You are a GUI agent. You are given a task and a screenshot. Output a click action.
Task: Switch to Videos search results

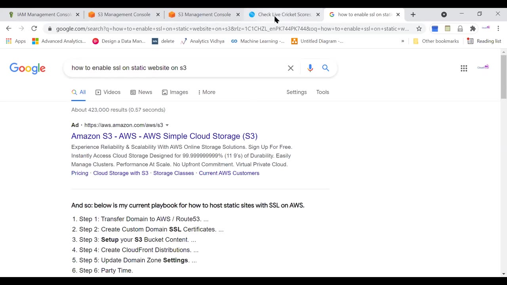[108, 92]
